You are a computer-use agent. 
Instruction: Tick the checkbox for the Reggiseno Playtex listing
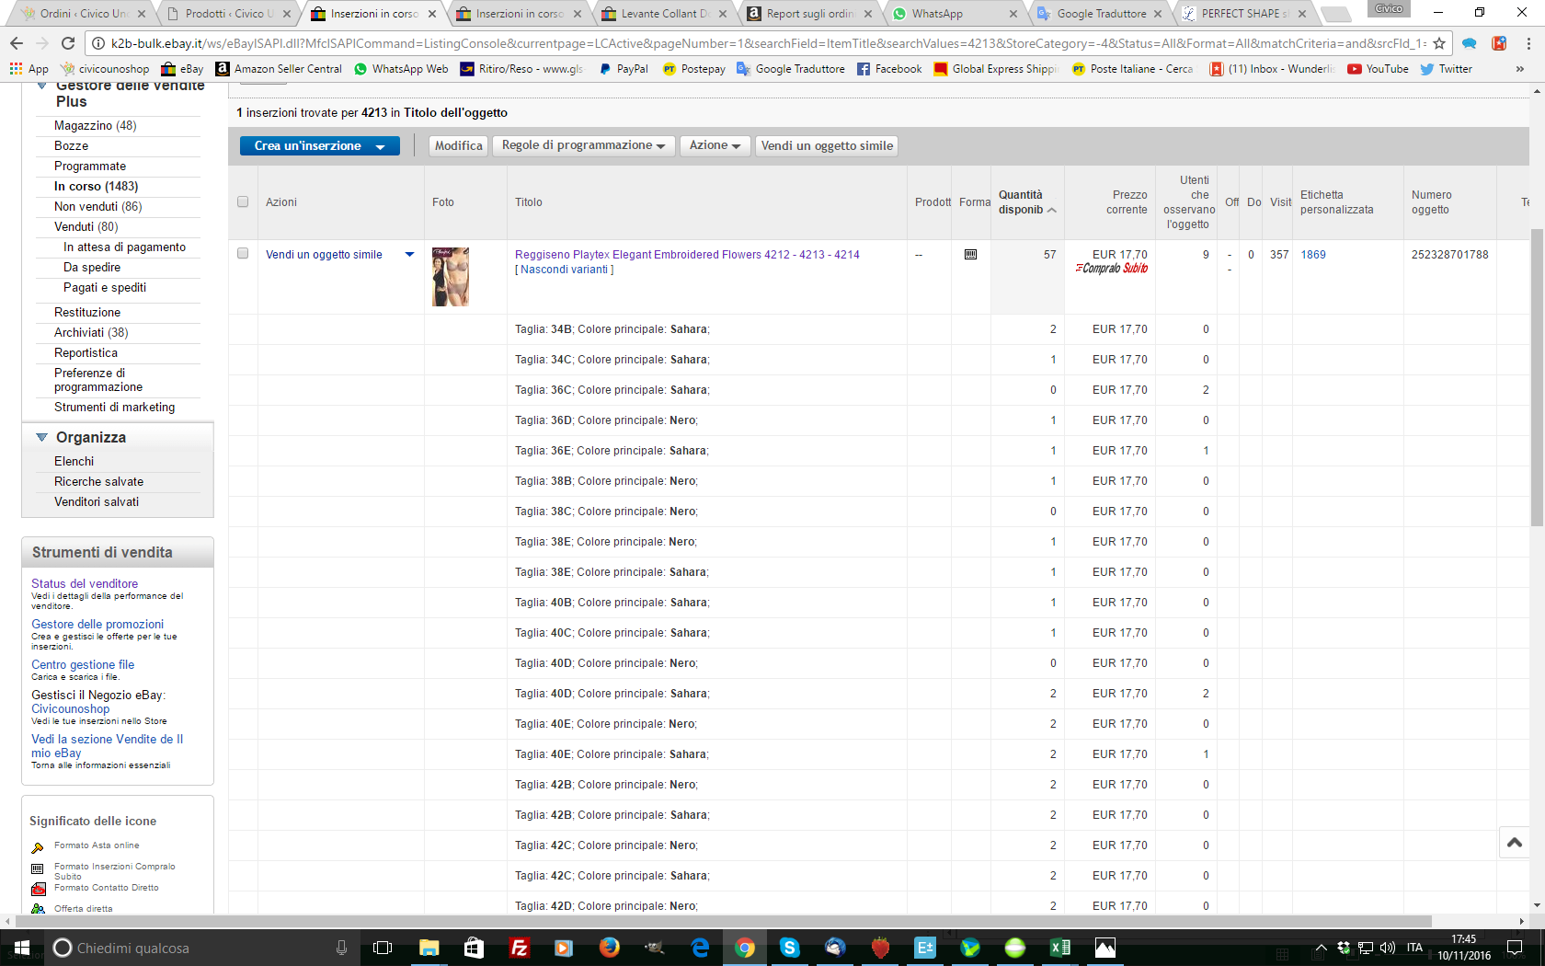point(243,254)
